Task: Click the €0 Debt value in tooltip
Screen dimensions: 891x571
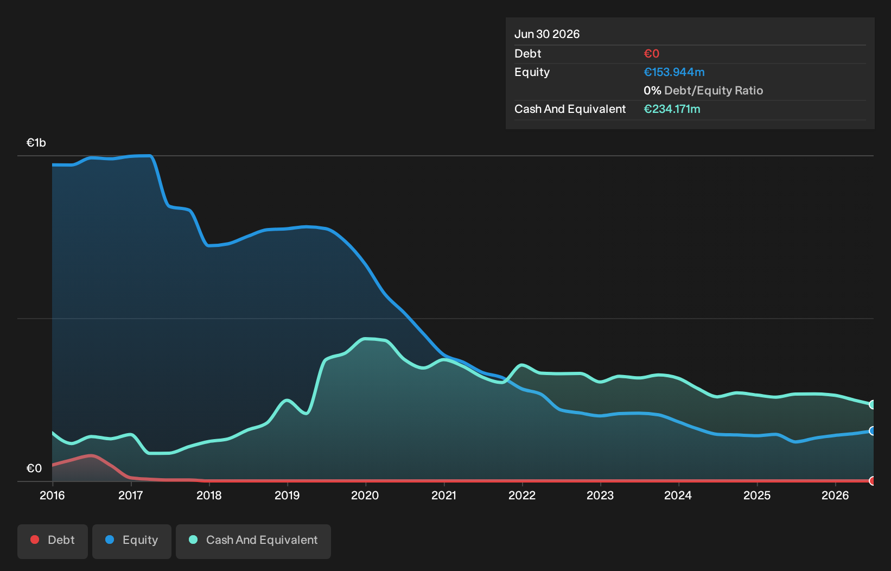Action: (x=652, y=54)
